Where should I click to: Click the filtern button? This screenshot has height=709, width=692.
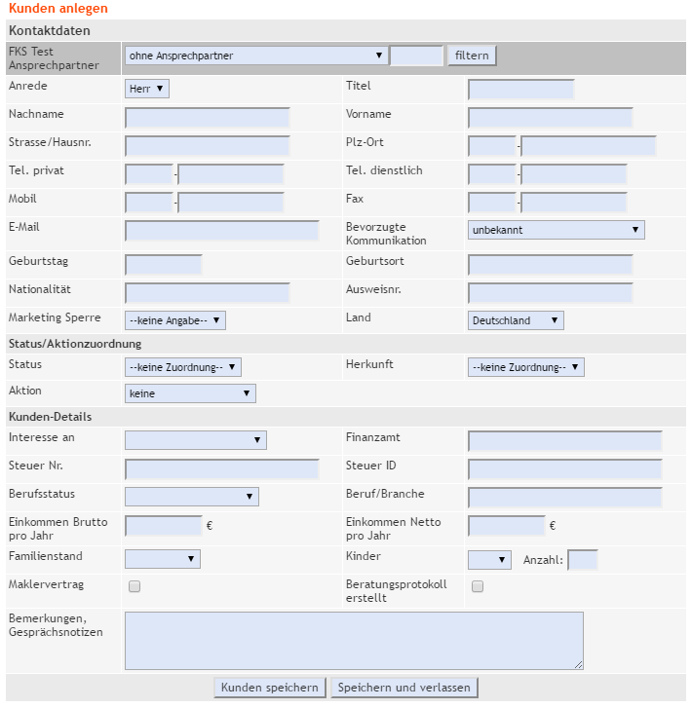472,56
